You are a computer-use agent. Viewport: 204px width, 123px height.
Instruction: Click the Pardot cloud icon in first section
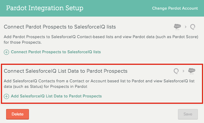pos(177,27)
